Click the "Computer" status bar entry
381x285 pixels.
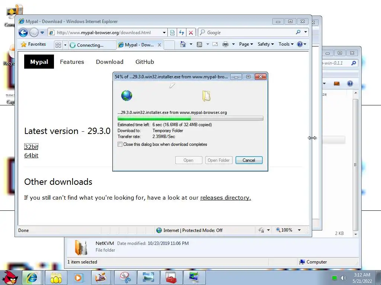point(313,262)
